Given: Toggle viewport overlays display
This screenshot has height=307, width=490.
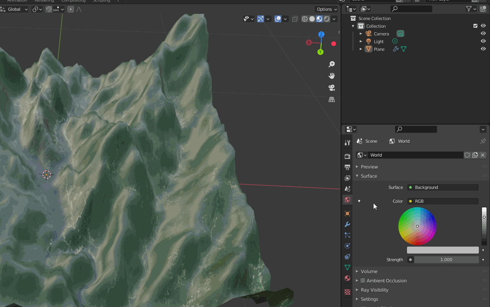Looking at the screenshot, I should pos(278,19).
